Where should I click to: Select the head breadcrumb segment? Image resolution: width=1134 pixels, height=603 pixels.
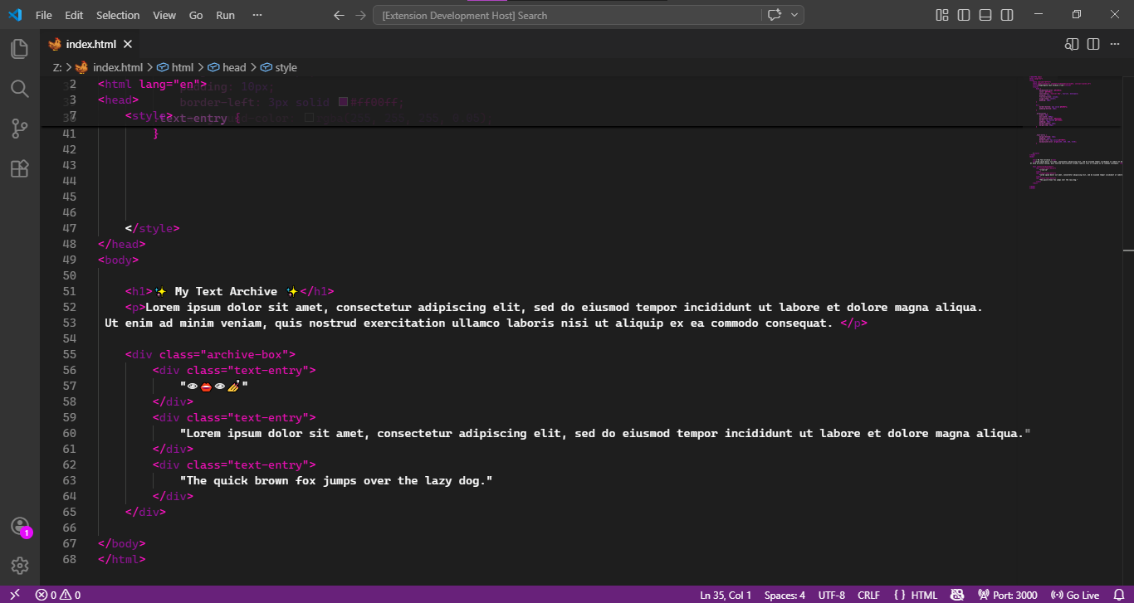pos(227,67)
